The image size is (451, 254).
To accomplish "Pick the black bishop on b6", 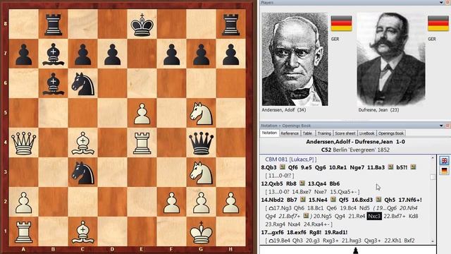I will point(54,84).
